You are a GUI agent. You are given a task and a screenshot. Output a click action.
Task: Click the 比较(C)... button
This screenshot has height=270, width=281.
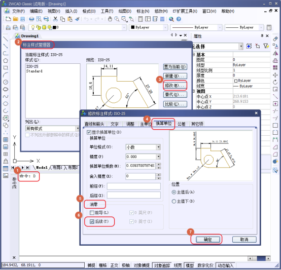tap(175, 104)
